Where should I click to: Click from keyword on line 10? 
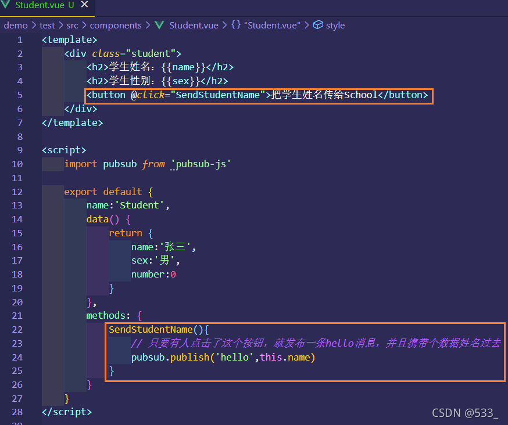pyautogui.click(x=153, y=164)
